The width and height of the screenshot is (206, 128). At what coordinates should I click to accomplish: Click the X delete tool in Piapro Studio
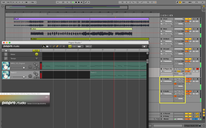[x=64, y=46]
